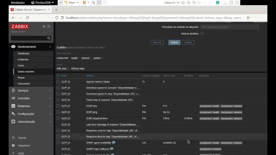Open Suporte via its sidebar icon

pyautogui.click(x=13, y=138)
